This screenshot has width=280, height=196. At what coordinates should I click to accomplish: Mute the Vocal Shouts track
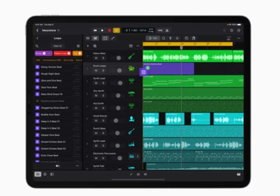pos(96,120)
